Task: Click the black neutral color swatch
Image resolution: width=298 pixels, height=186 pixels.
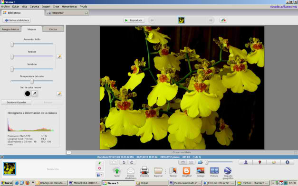Action: coord(28,93)
